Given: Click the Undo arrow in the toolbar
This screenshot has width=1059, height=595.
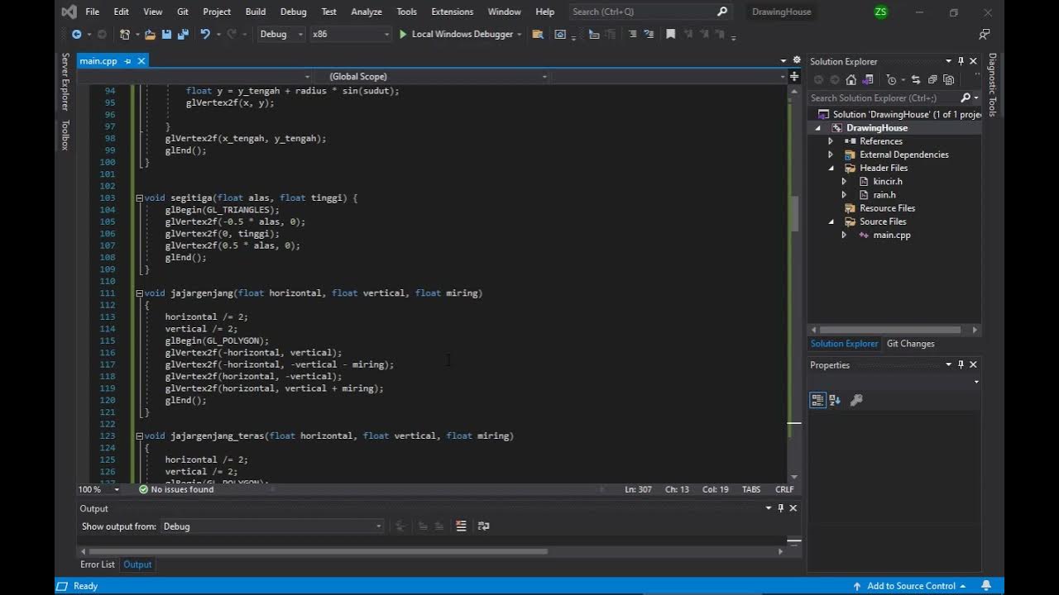Looking at the screenshot, I should tap(204, 34).
